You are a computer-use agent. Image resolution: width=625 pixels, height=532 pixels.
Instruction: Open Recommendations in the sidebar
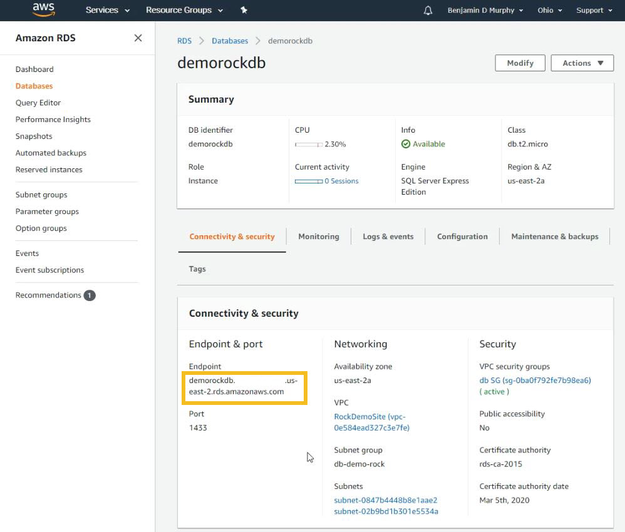[x=48, y=295]
